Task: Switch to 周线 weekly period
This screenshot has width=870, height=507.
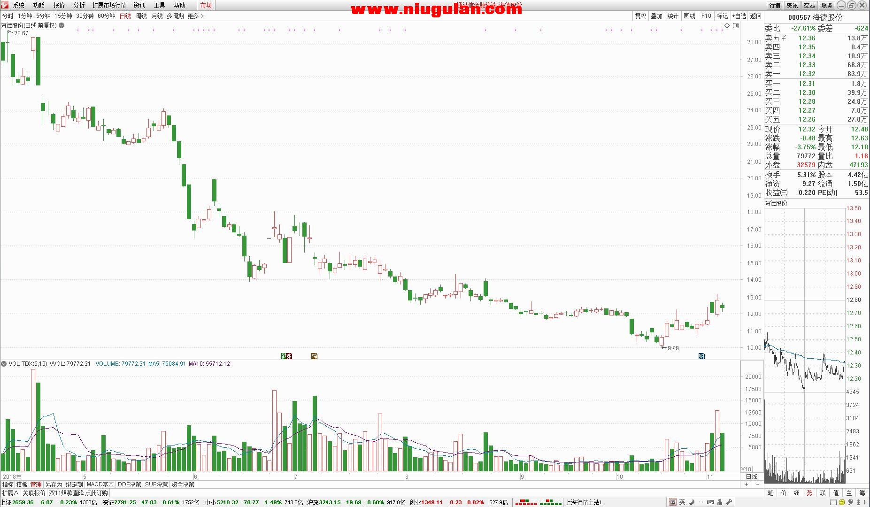Action: click(141, 16)
